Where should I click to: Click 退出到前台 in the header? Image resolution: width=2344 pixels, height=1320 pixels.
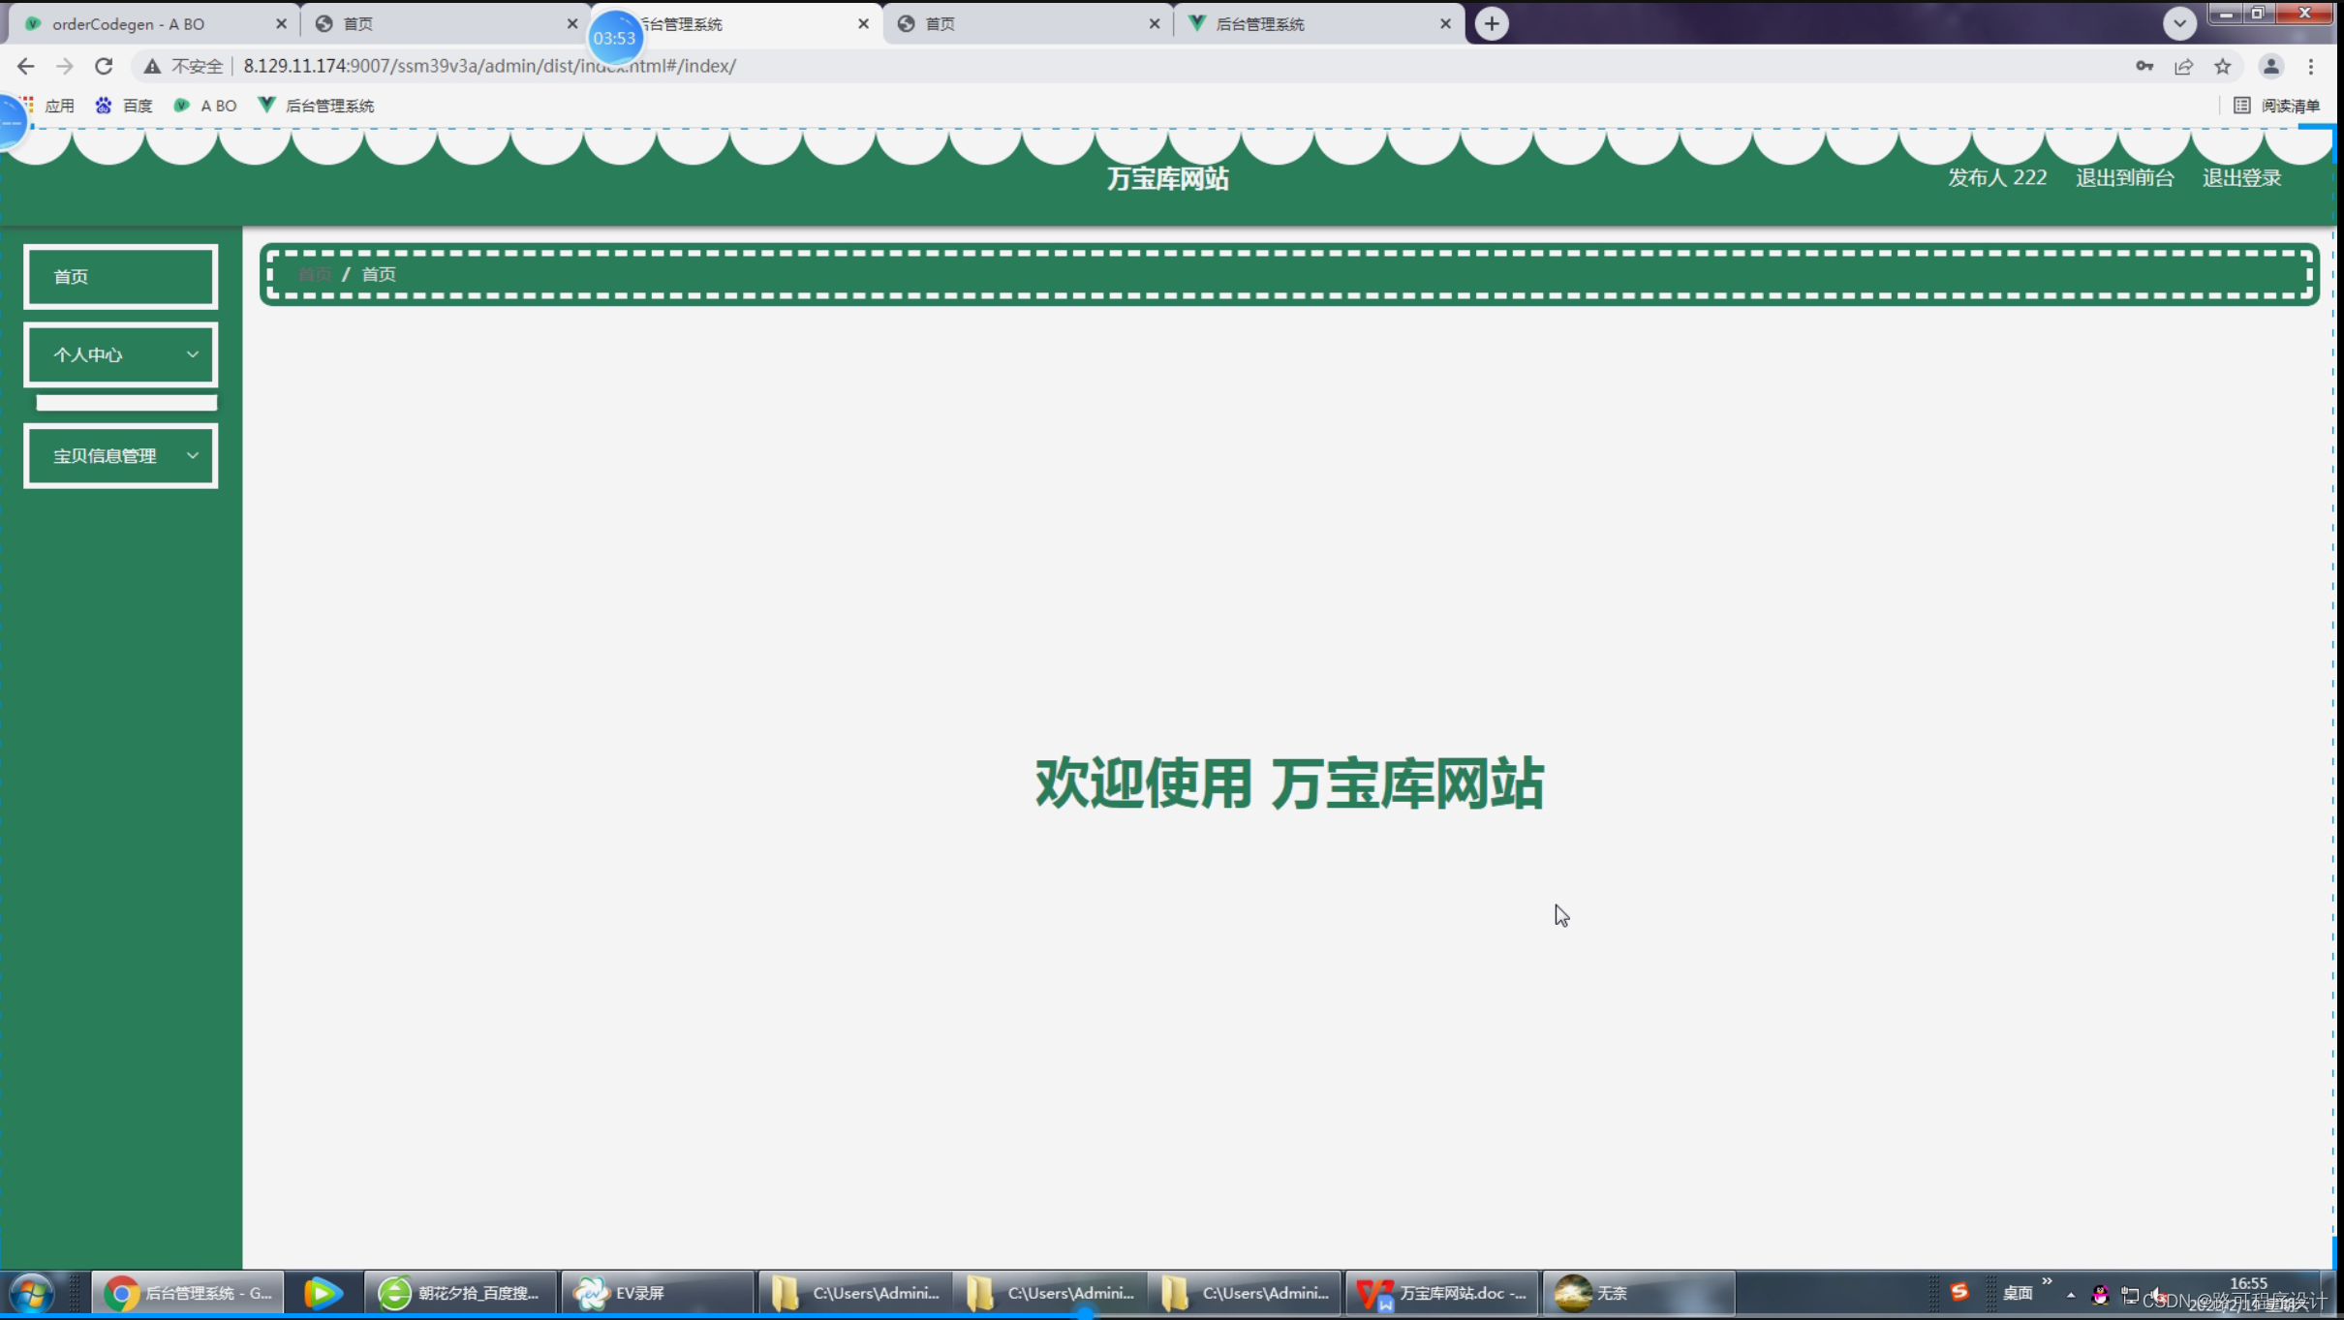(x=2124, y=177)
